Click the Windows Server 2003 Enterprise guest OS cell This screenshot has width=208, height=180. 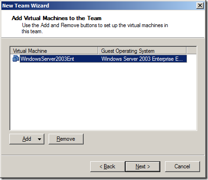[142, 59]
